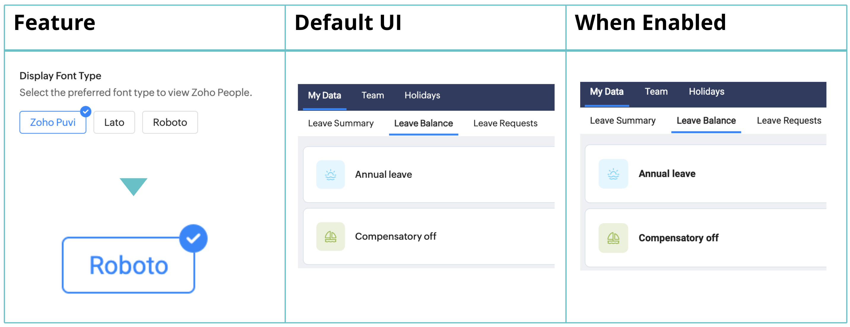The width and height of the screenshot is (850, 327).
Task: Select Compensatory off text in Default UI
Action: point(396,236)
